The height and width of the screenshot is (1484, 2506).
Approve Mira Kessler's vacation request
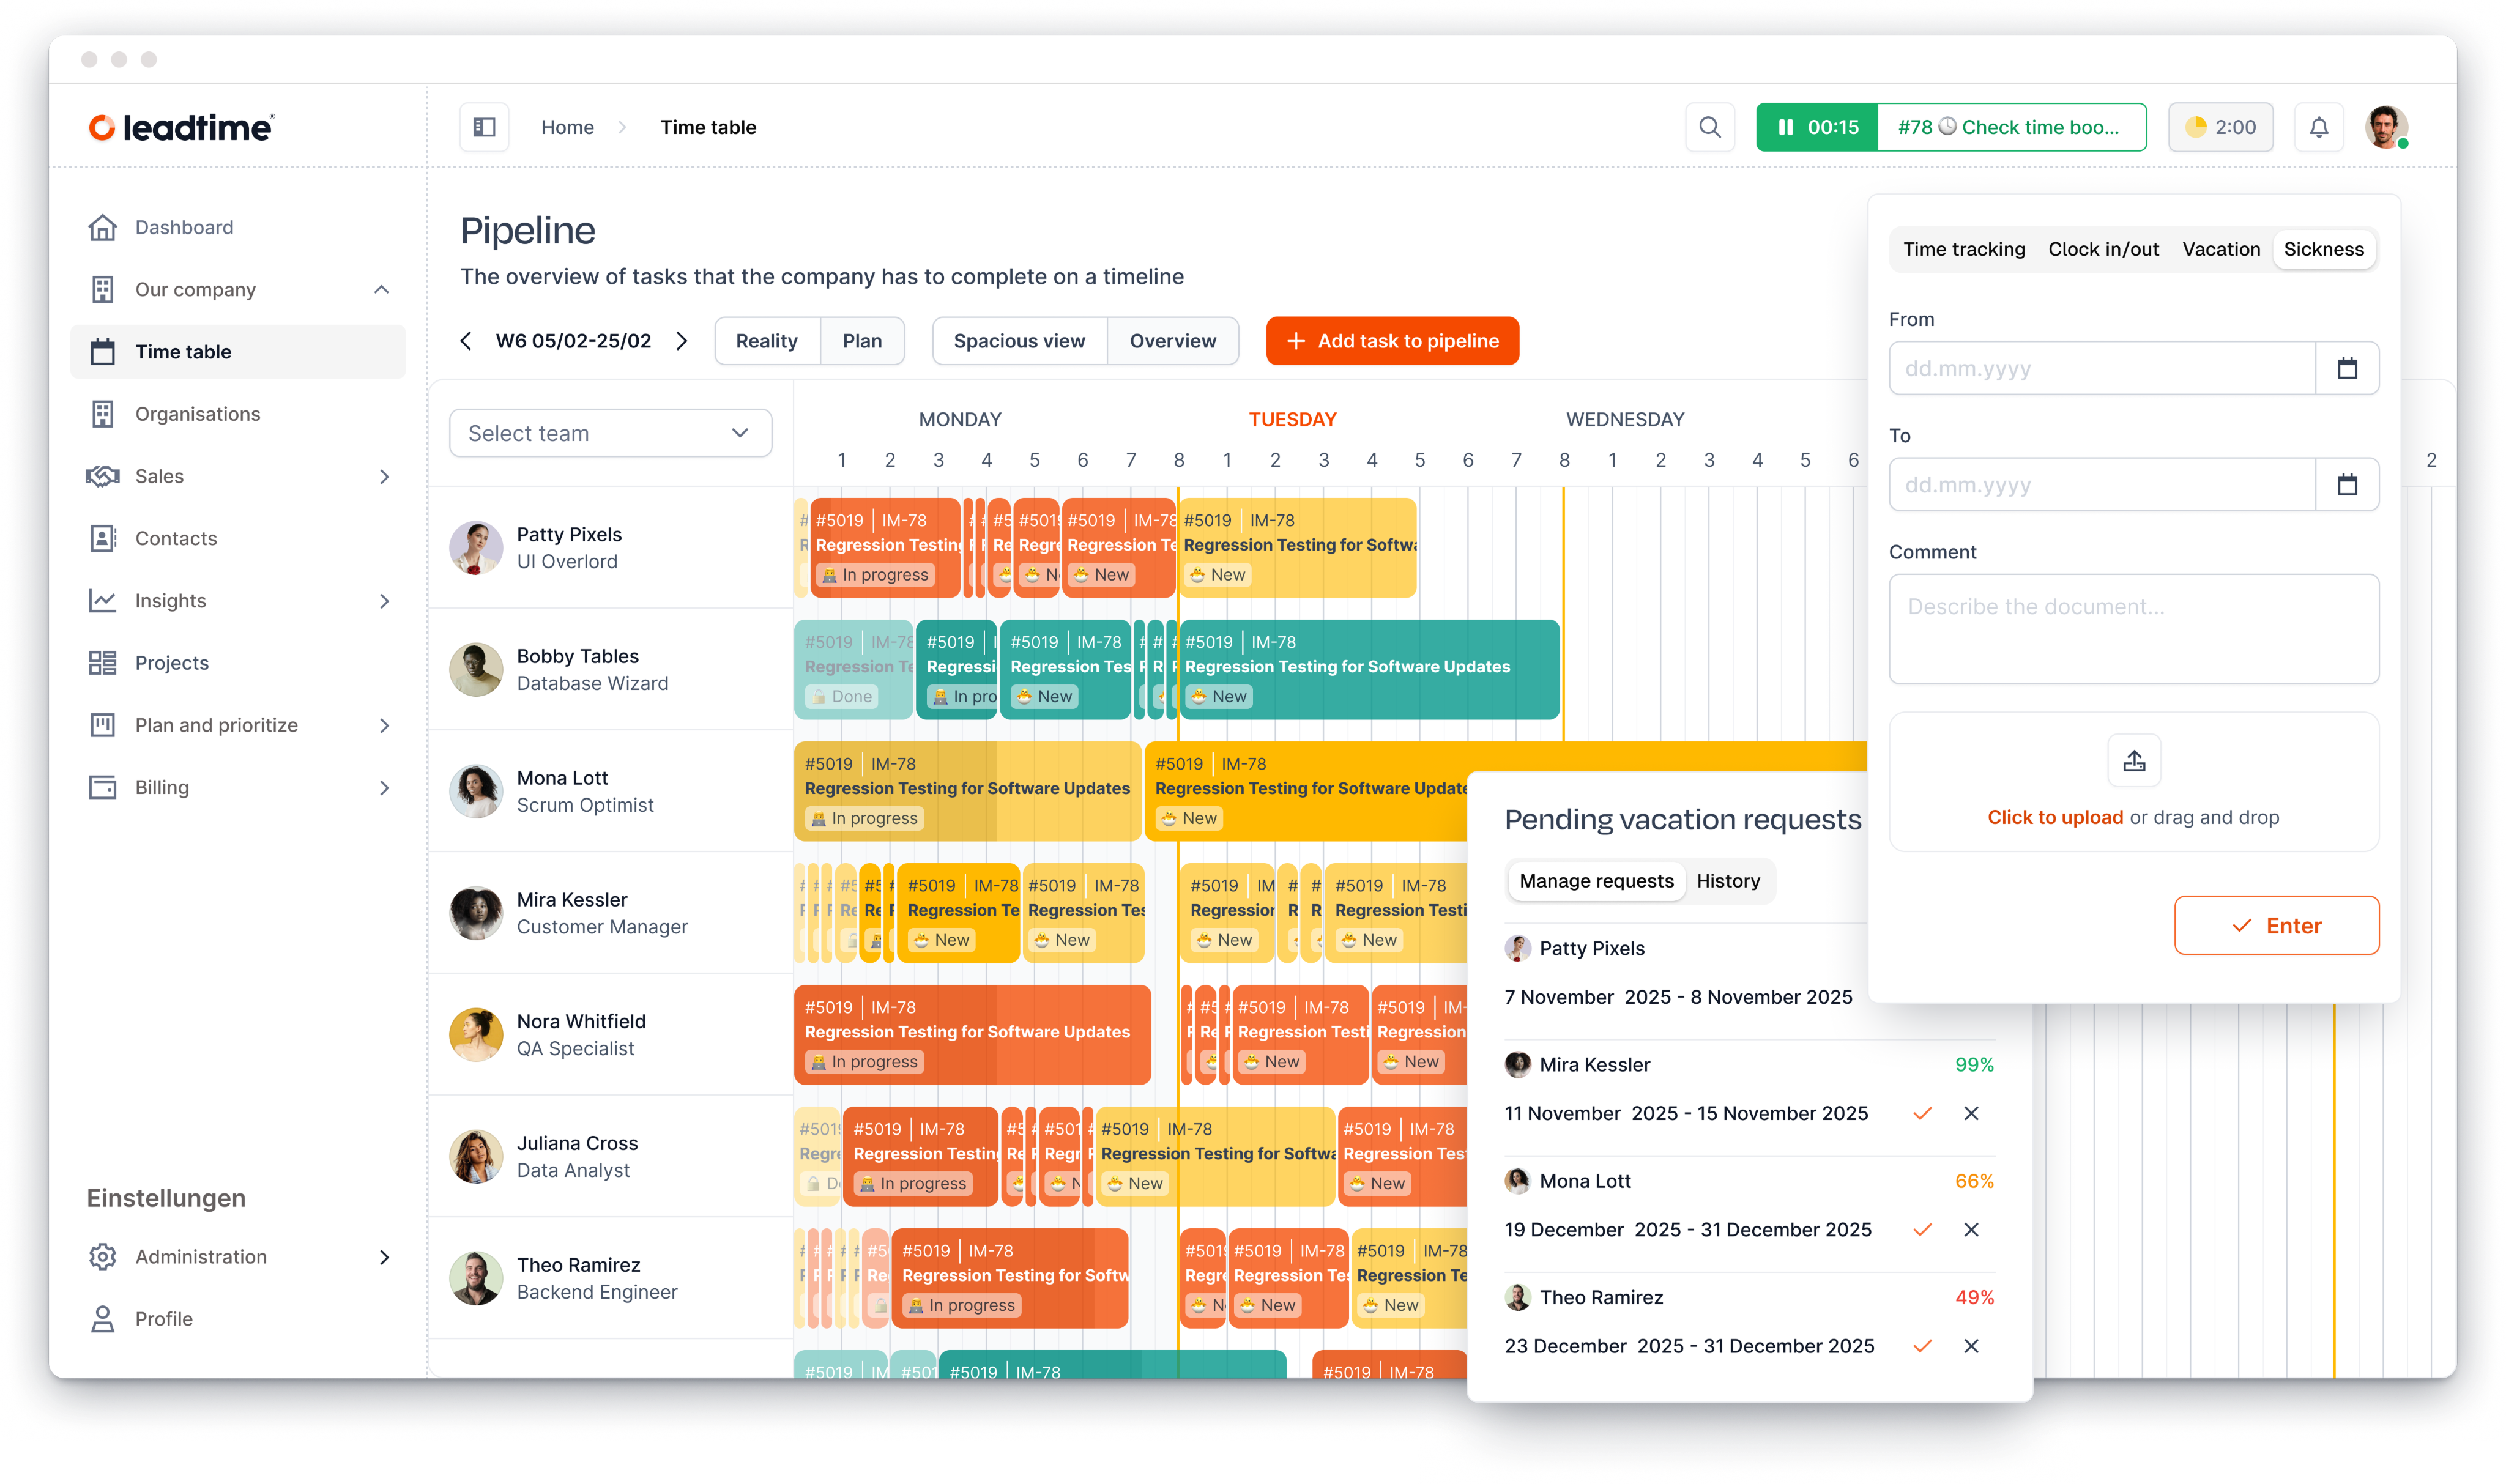[1922, 1113]
